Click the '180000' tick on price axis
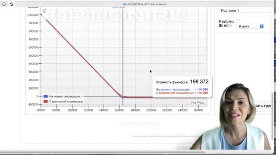This screenshot has height=155, width=276. 135,110
